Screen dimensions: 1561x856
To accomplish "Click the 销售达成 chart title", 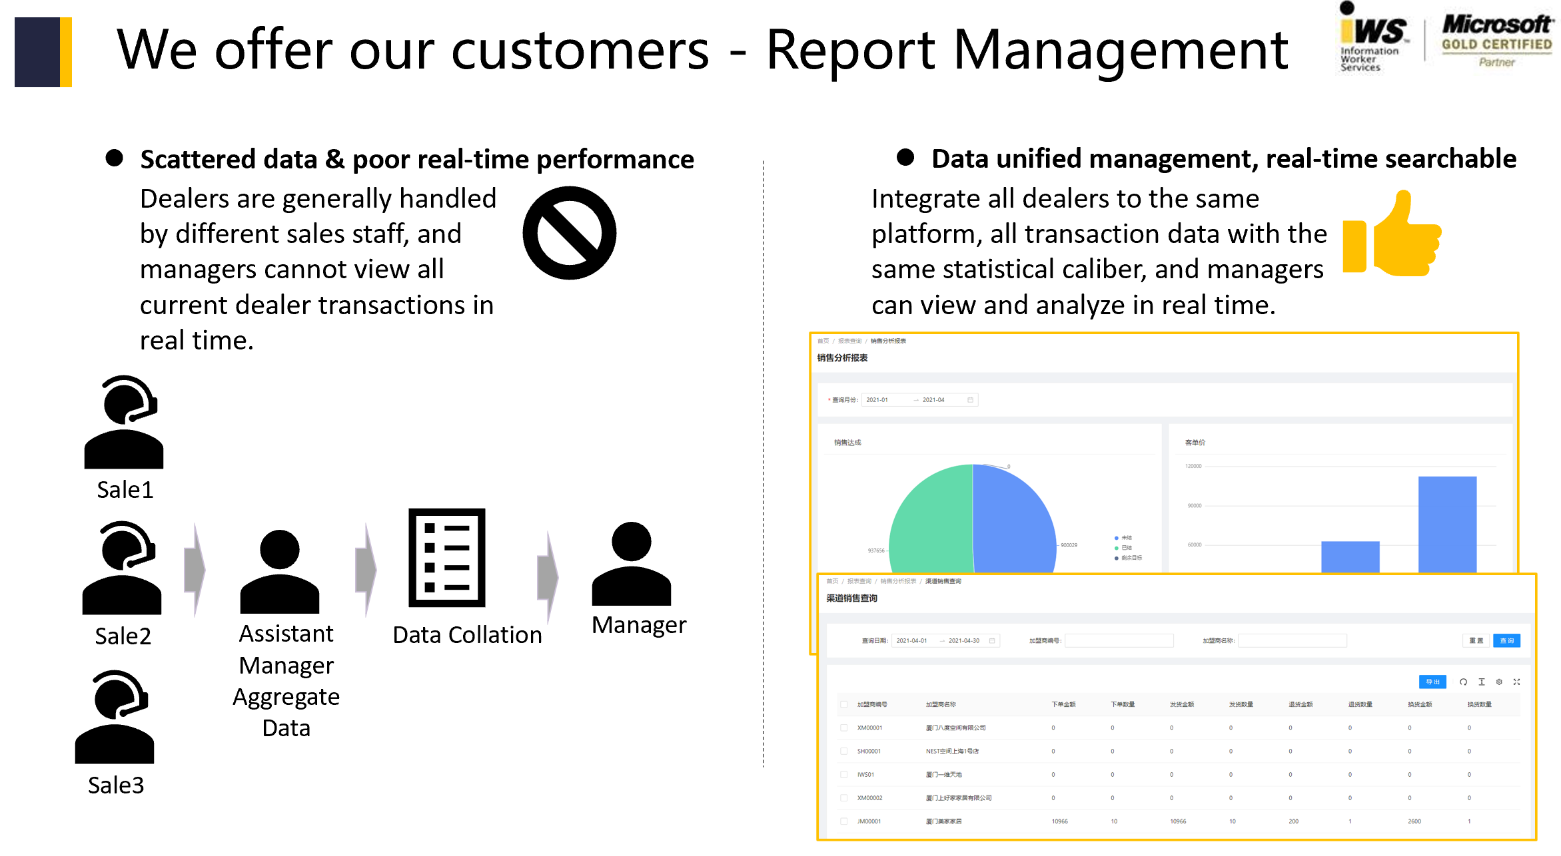I will [847, 443].
